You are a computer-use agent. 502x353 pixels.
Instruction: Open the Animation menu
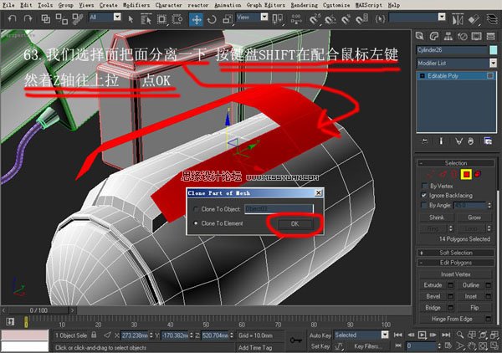point(228,5)
